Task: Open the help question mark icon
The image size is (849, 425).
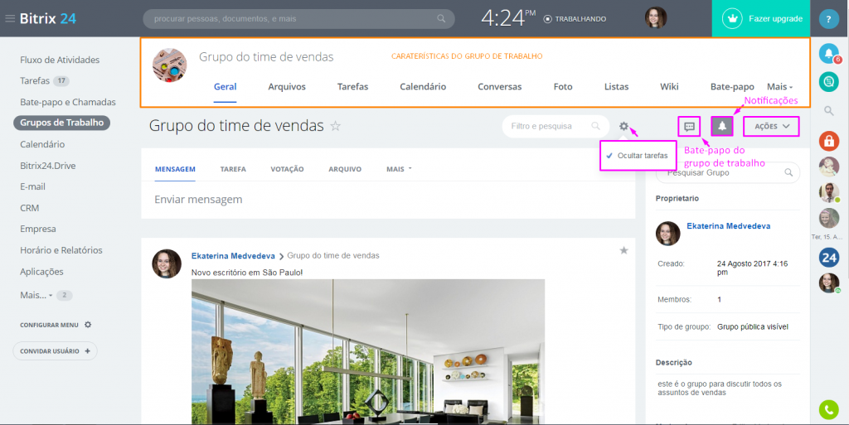Action: [x=828, y=19]
